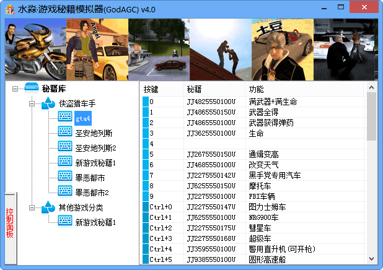Select the 摩托车 row
This screenshot has height=270, width=383.
[x=254, y=186]
